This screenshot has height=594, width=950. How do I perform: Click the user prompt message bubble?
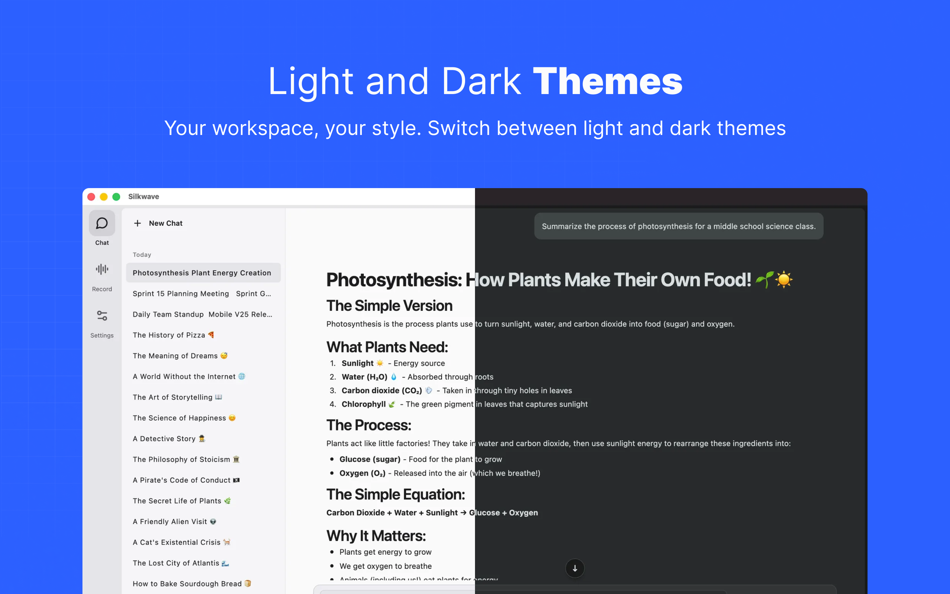coord(678,226)
